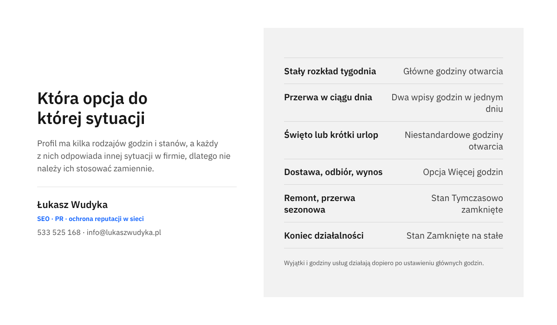557x325 pixels.
Task: Click the blue tagline "SEO · PR · ochrona reputacji w sieci"
Action: [x=91, y=219]
